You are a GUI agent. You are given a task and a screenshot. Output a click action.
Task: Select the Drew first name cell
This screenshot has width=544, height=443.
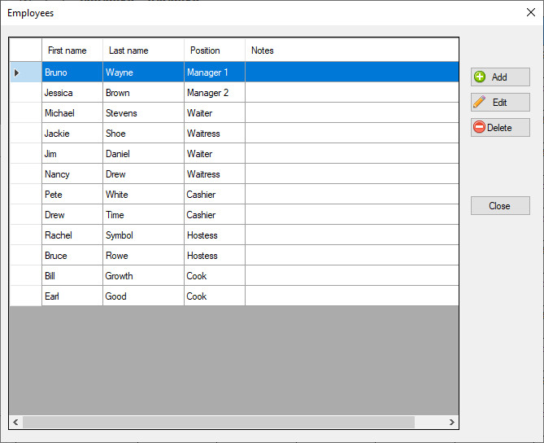coord(72,215)
